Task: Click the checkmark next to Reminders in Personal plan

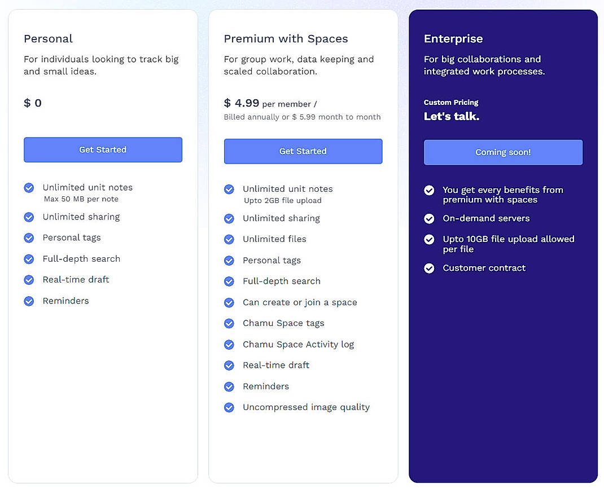Action: [x=29, y=301]
